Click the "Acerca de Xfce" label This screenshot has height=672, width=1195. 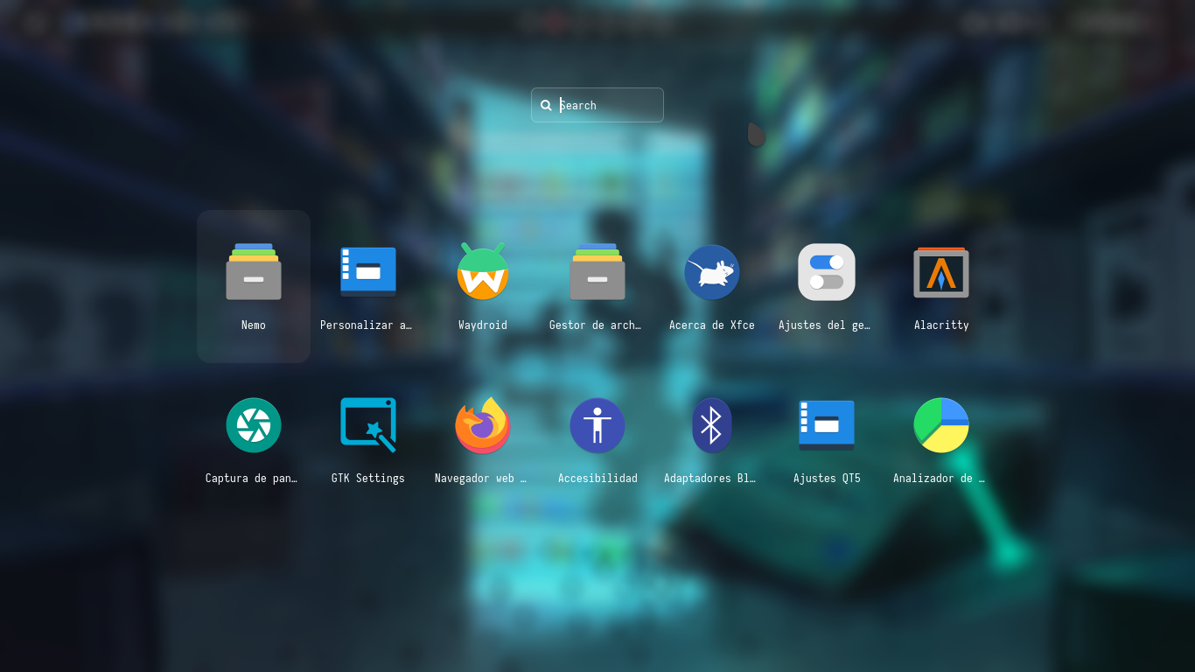point(712,325)
